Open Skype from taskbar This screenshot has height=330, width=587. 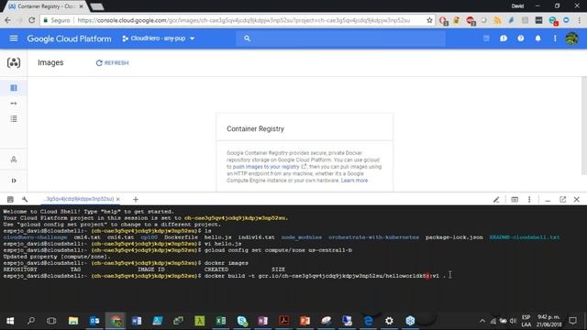(x=242, y=321)
